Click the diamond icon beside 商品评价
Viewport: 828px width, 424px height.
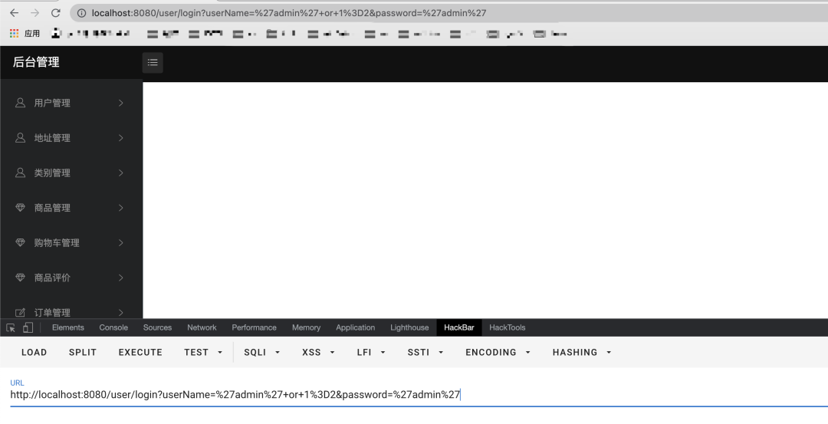[20, 278]
